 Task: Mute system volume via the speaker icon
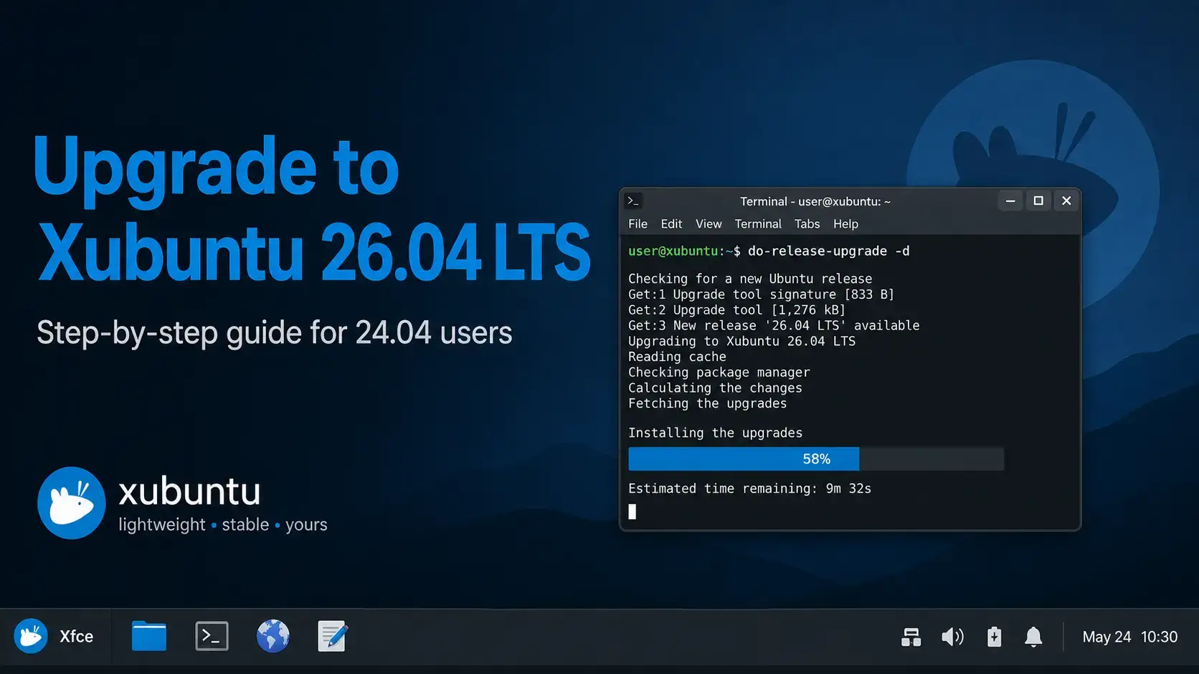point(952,636)
